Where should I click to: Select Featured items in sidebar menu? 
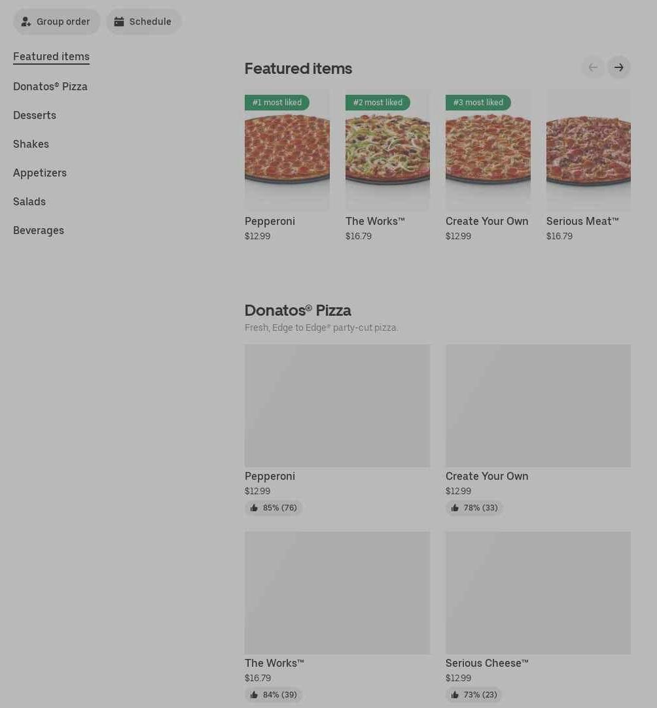point(51,56)
